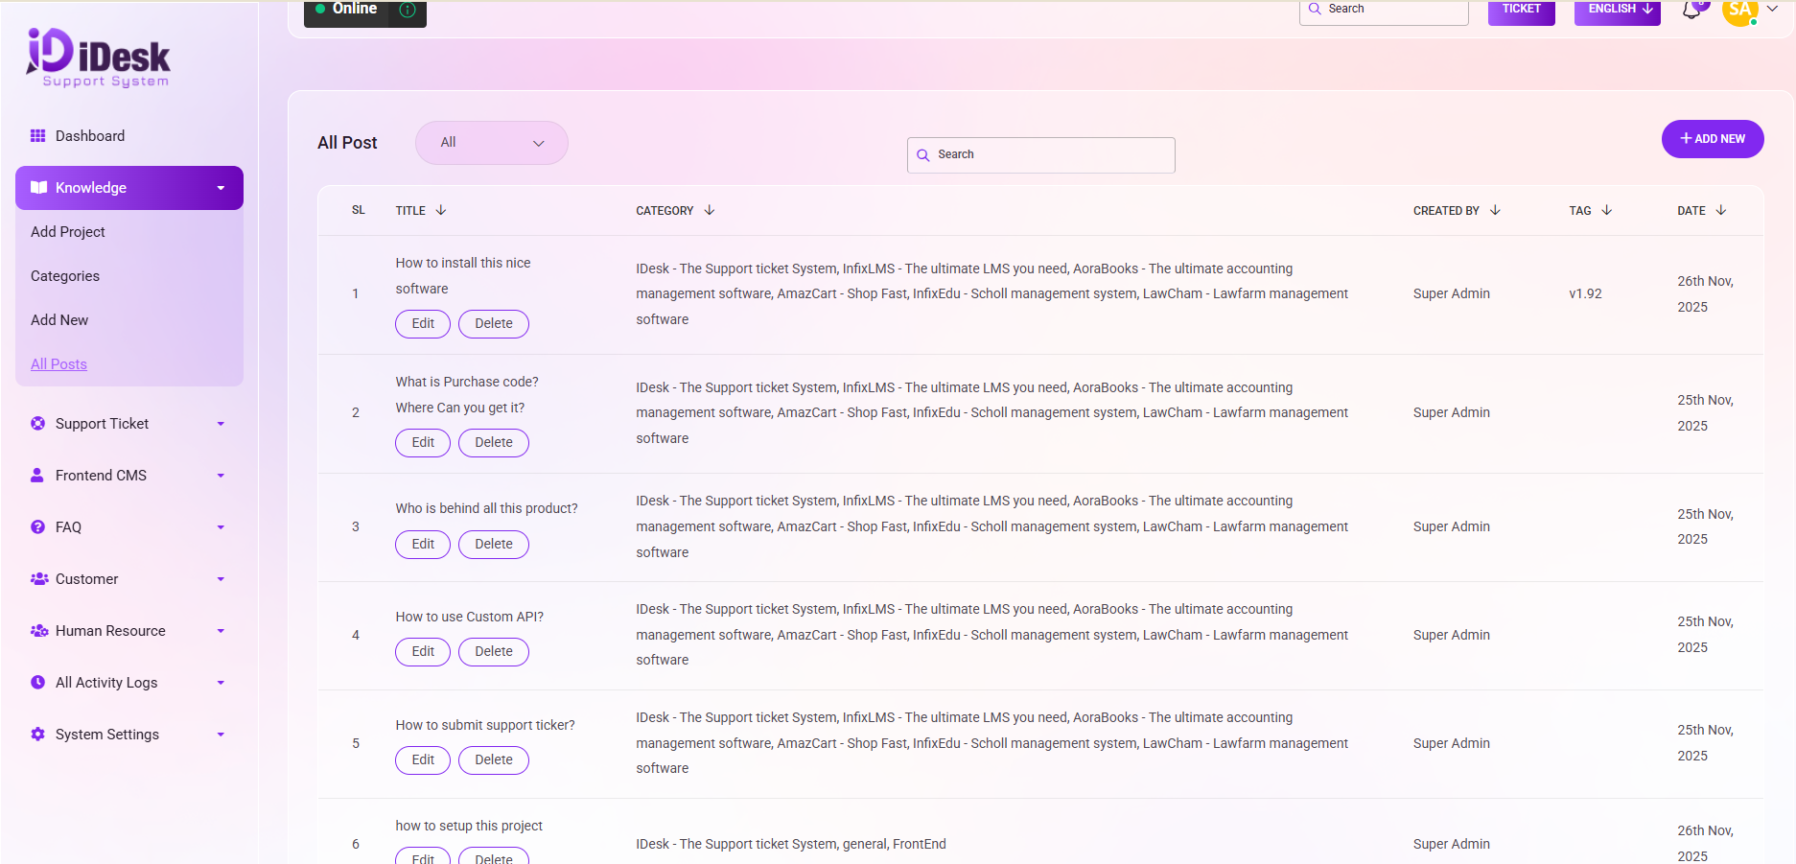Click the notification bell icon

click(x=1691, y=11)
